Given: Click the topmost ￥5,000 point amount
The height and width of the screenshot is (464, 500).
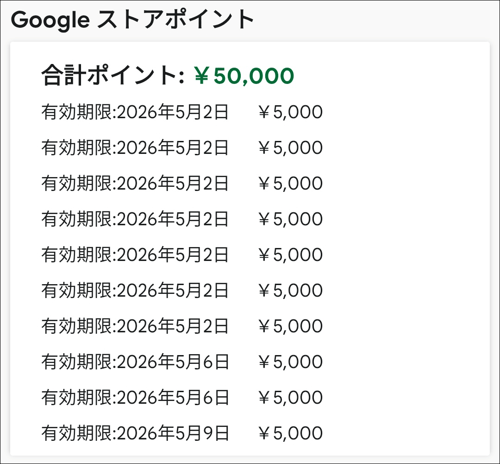Looking at the screenshot, I should 290,112.
